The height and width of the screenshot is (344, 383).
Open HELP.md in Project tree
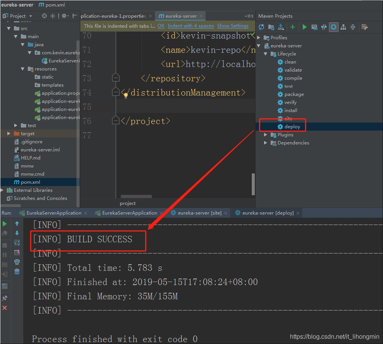coord(31,158)
